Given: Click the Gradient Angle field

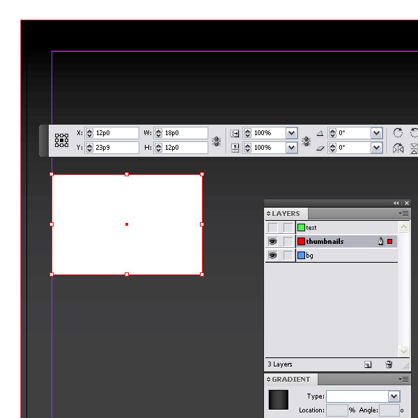Looking at the screenshot, I should (x=389, y=410).
